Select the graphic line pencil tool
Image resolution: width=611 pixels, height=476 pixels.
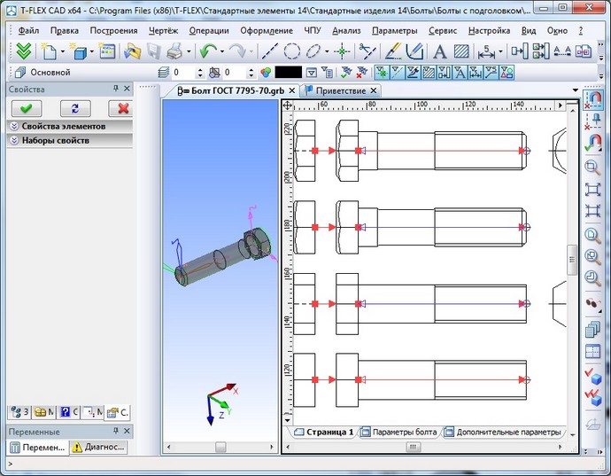click(393, 51)
